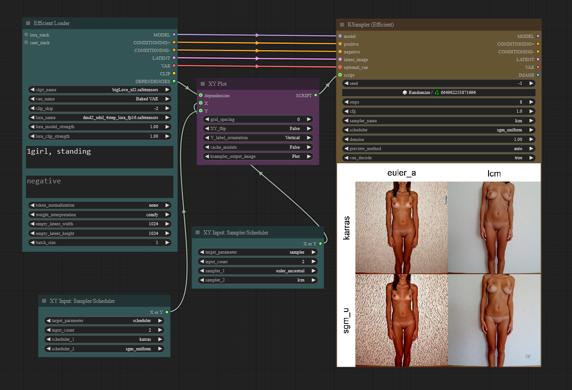
Task: Collapse the XY Plot node via title dot
Action: pyautogui.click(x=203, y=84)
